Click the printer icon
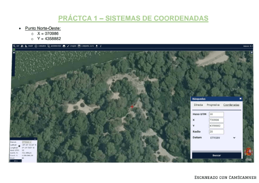 [x=64, y=46]
